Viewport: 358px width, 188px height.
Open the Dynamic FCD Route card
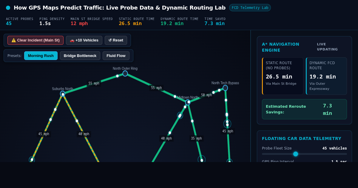point(326,76)
